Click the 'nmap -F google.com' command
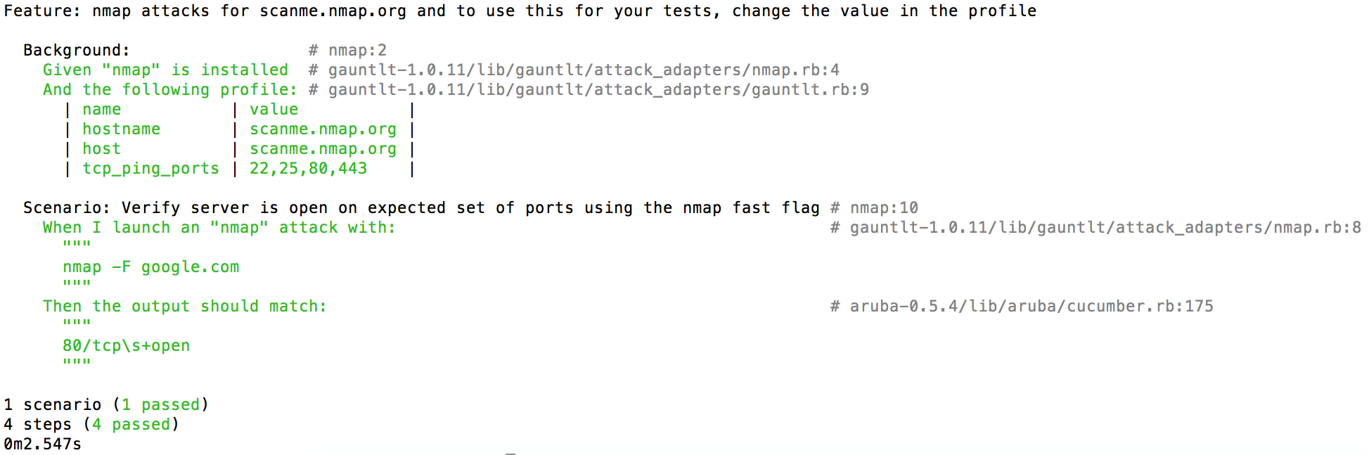 pos(150,267)
